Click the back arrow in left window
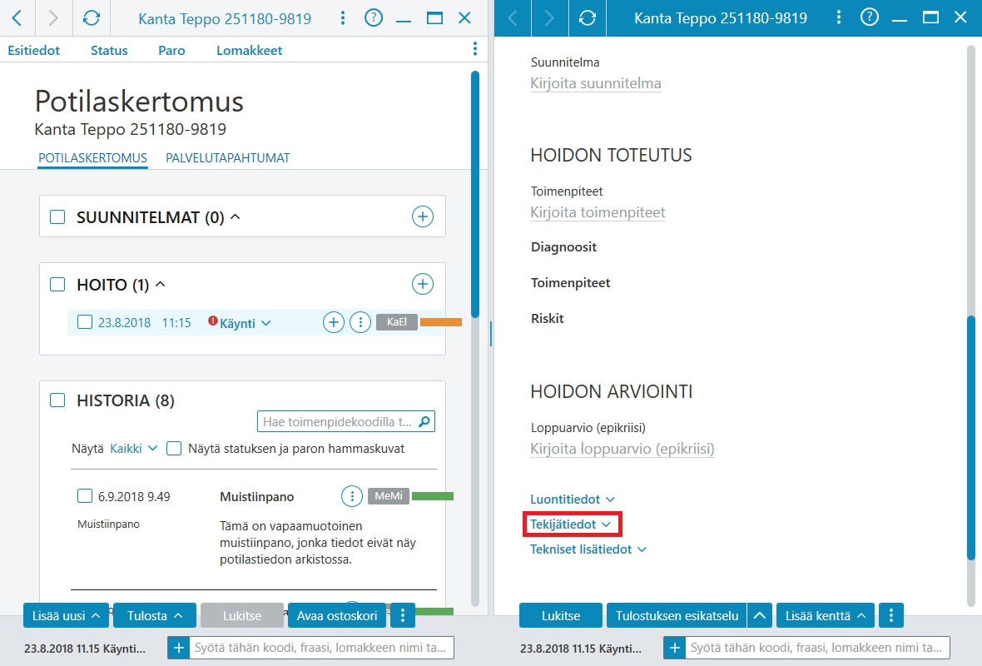Screen dimensions: 982x666 [17, 18]
